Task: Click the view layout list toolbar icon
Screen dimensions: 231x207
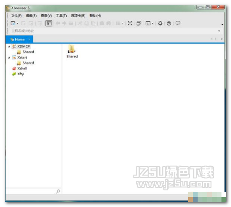Action: (148, 23)
